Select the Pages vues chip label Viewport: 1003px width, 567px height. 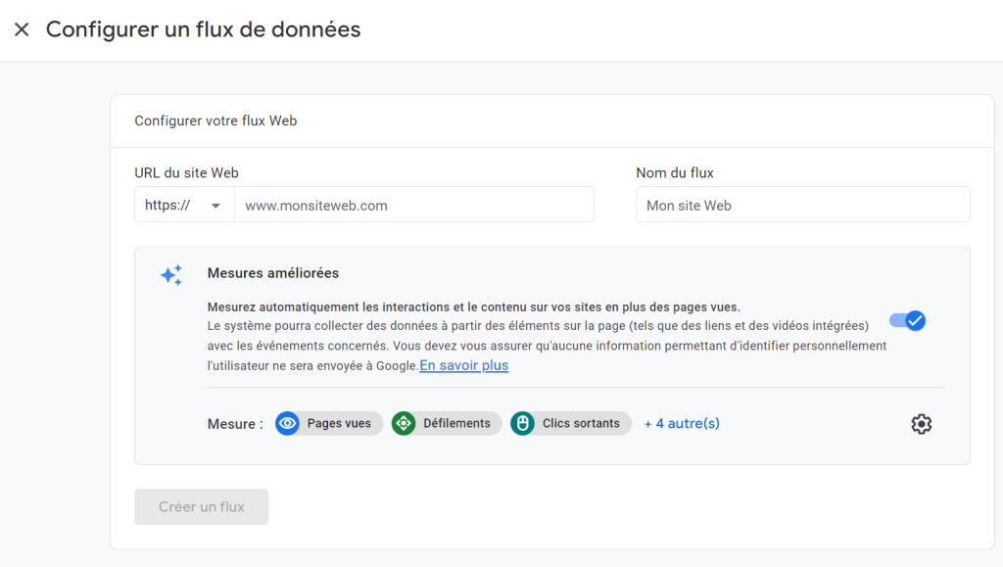click(x=339, y=423)
